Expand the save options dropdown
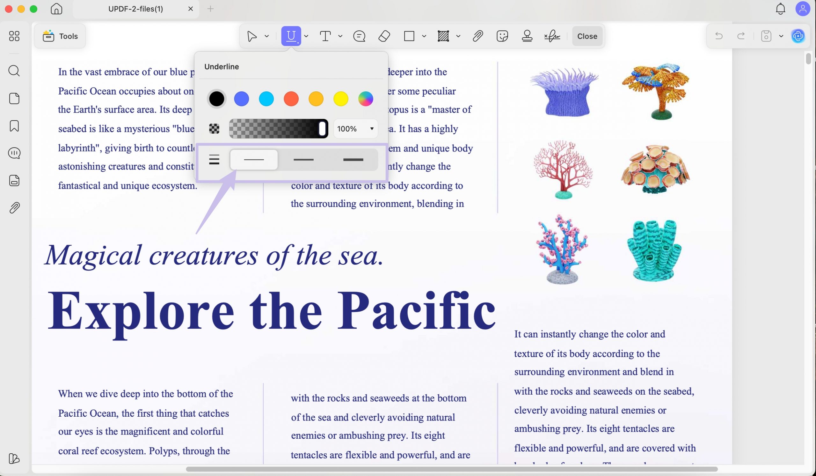816x476 pixels. (781, 36)
